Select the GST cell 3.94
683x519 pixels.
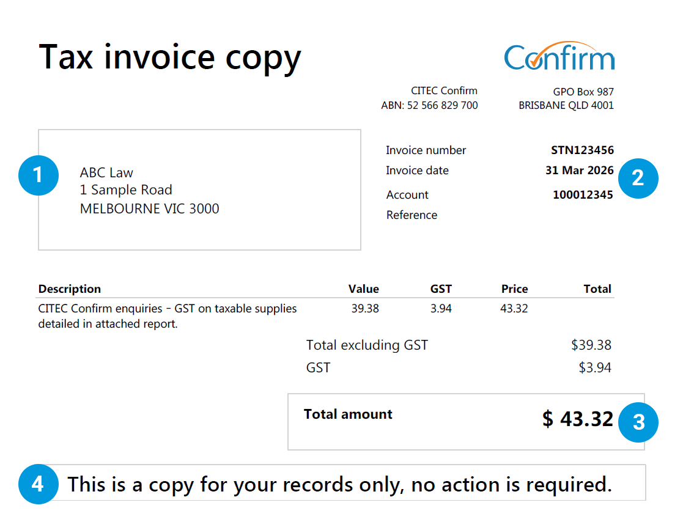[441, 309]
